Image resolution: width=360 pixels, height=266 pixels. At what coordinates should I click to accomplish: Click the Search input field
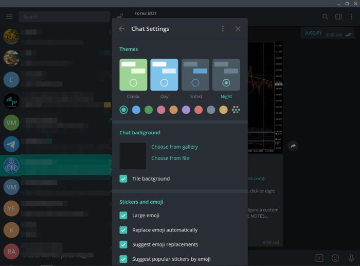pyautogui.click(x=64, y=17)
